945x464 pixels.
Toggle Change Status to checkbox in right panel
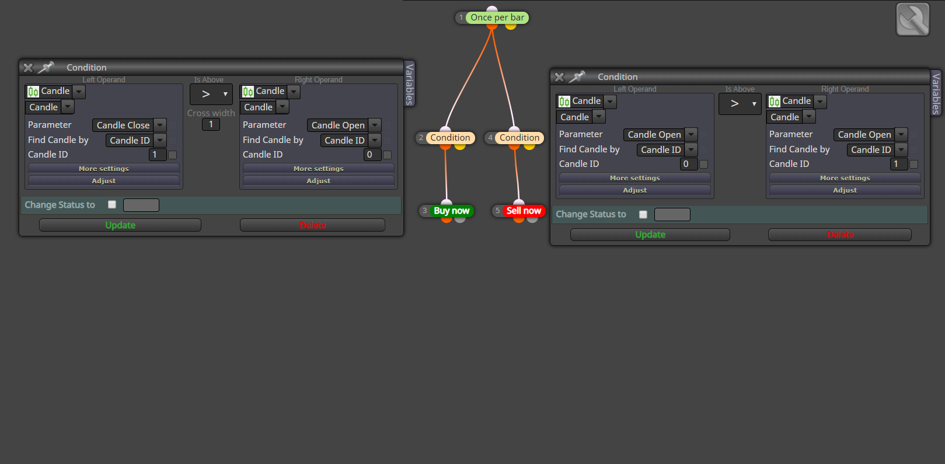[643, 214]
